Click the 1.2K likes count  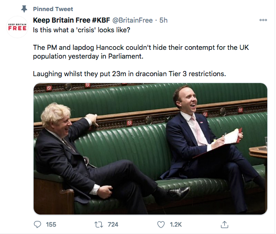(176, 224)
